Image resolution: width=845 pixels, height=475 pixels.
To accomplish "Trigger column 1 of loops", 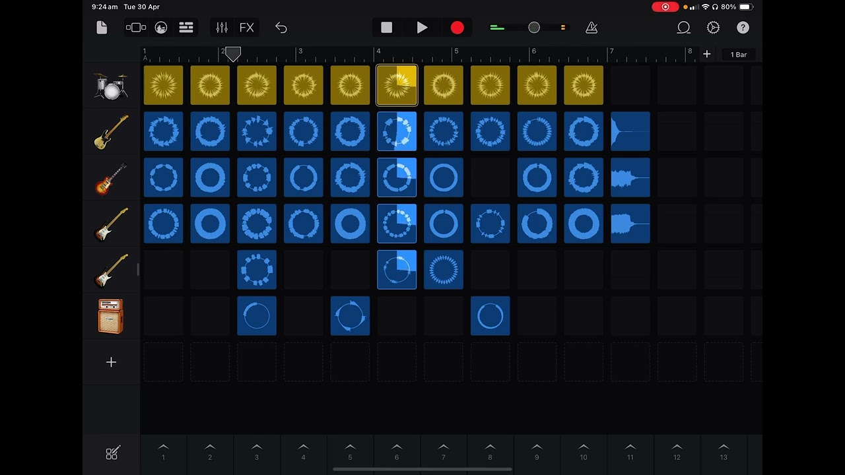I will tap(163, 451).
